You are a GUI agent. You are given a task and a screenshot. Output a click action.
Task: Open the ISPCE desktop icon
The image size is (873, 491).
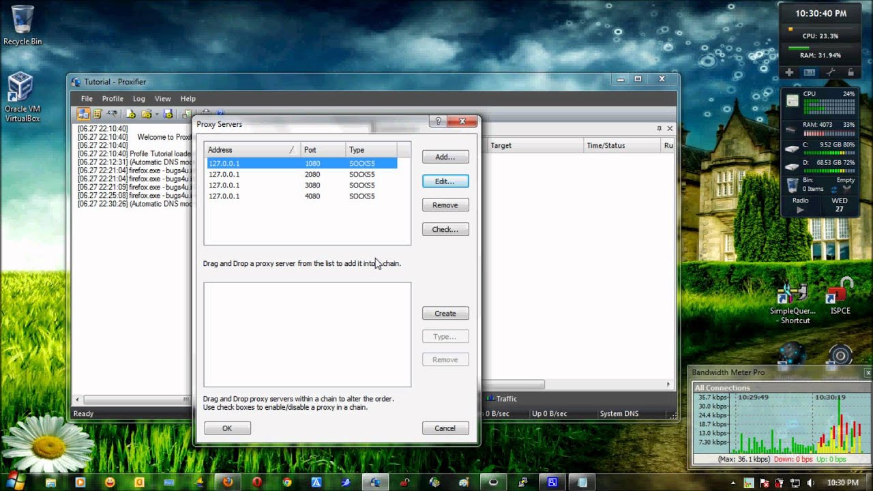tap(840, 296)
